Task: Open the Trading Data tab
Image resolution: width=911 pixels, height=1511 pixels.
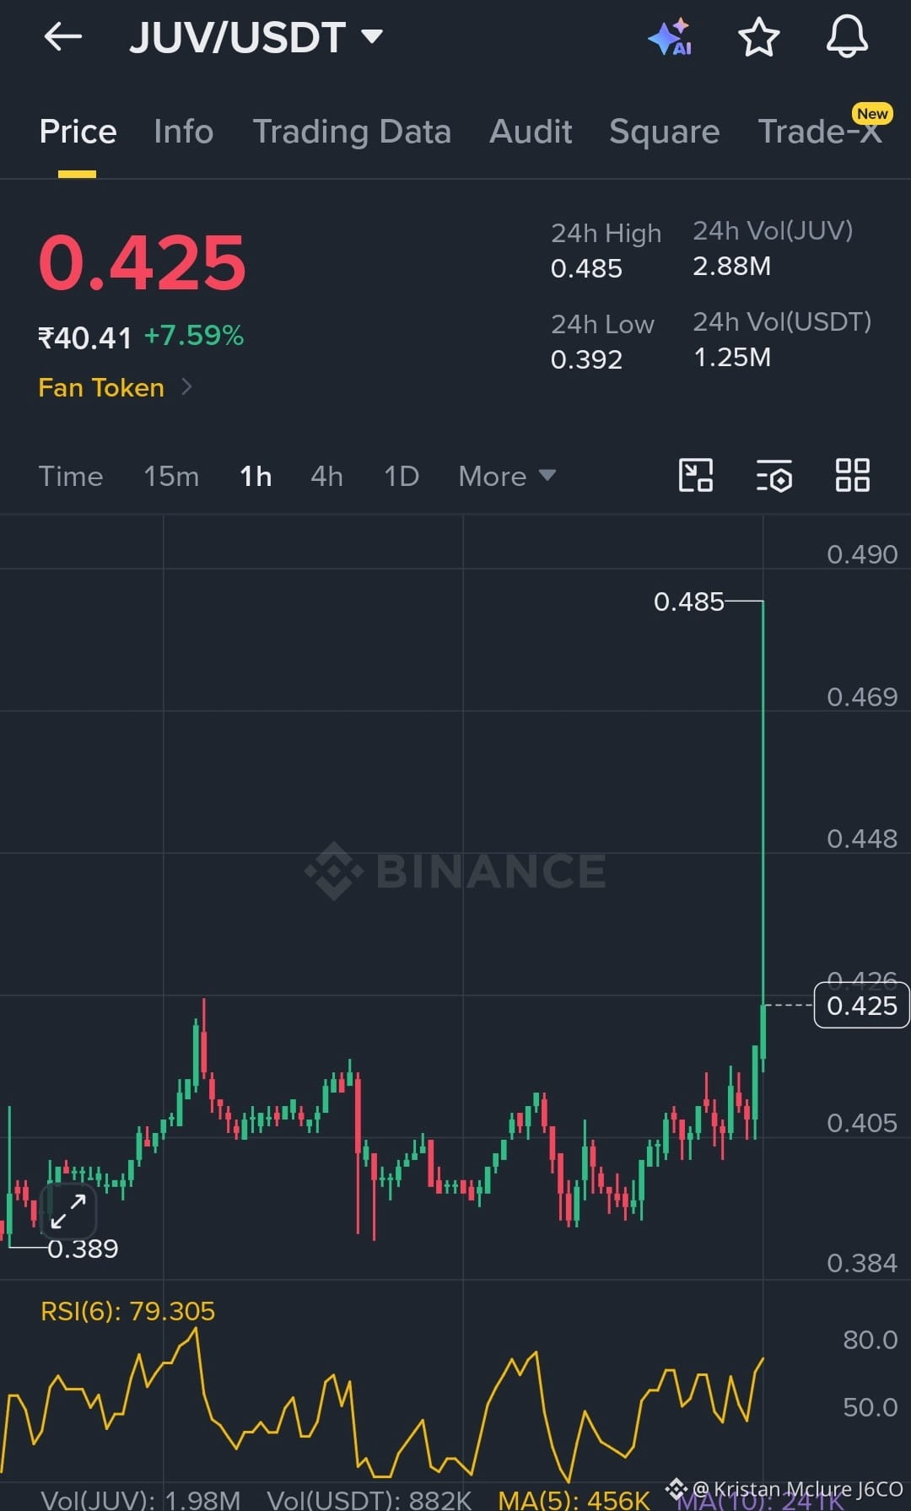Action: (352, 132)
